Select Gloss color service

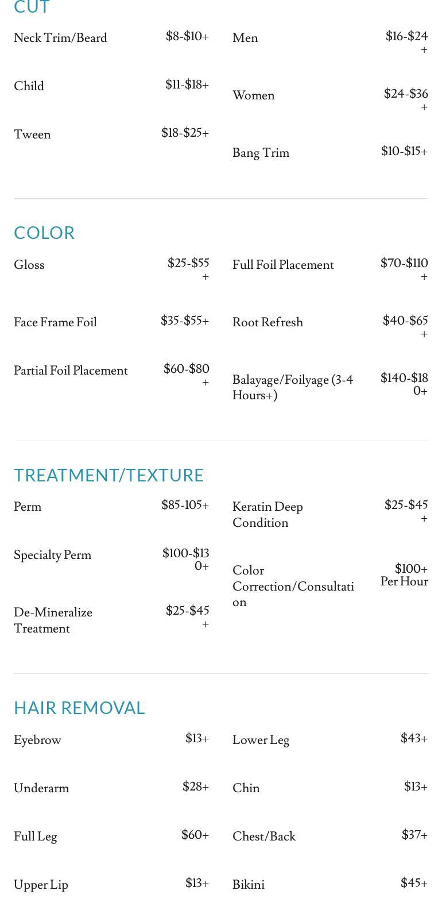(x=29, y=265)
